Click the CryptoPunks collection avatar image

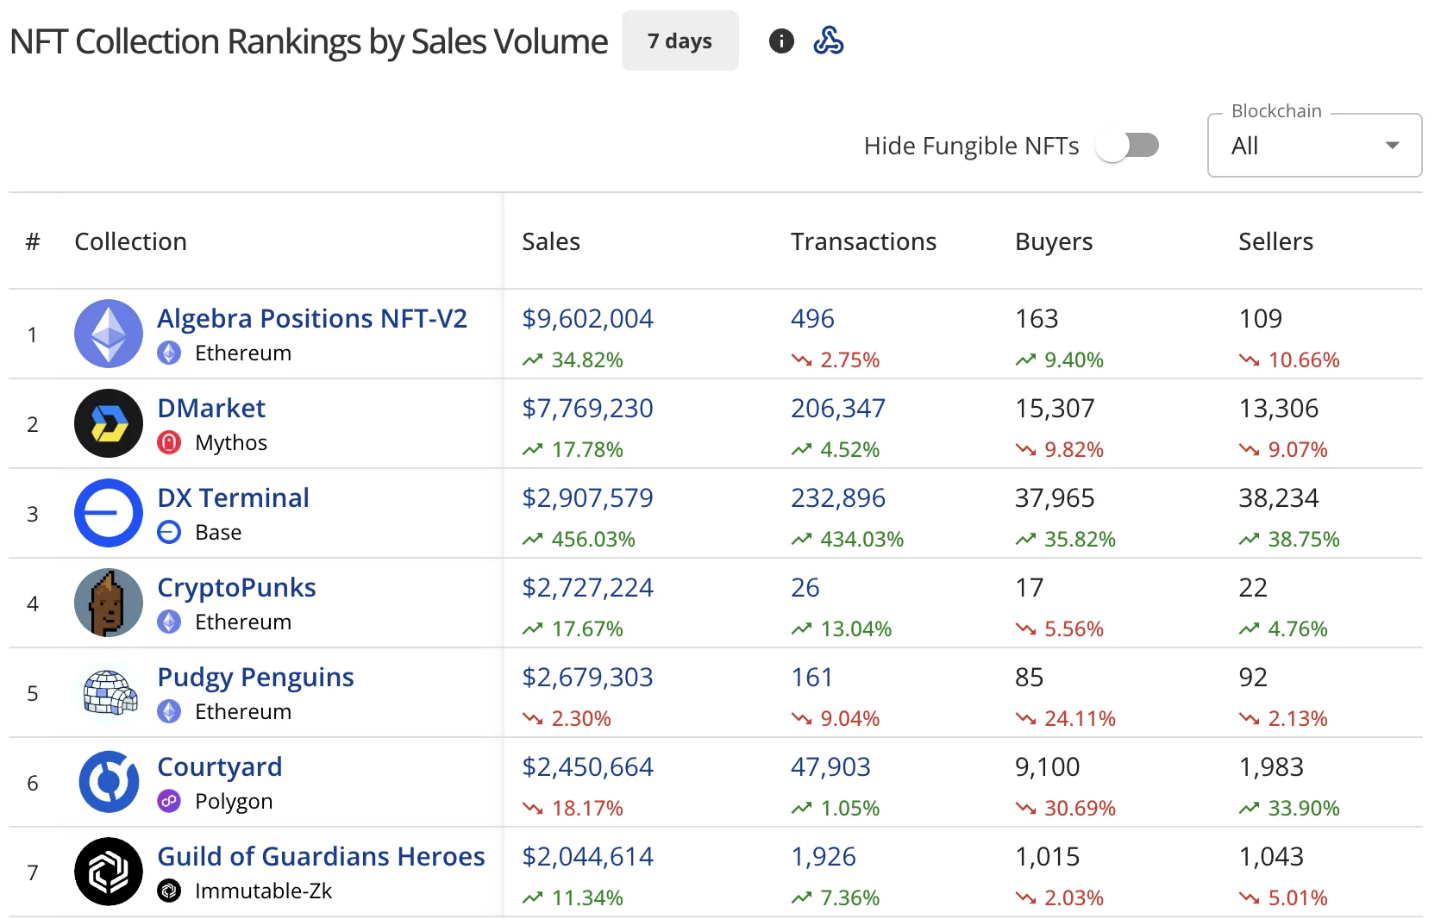click(108, 603)
